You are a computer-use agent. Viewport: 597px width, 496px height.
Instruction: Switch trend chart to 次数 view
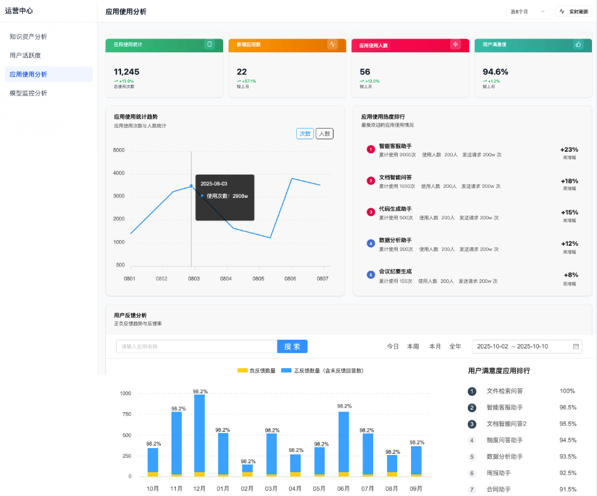(x=305, y=134)
